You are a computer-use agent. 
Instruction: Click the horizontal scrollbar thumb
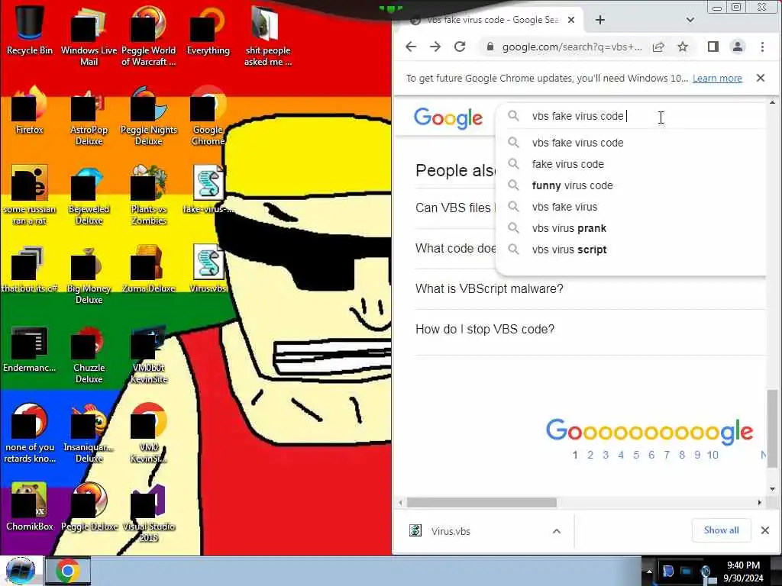(x=481, y=502)
